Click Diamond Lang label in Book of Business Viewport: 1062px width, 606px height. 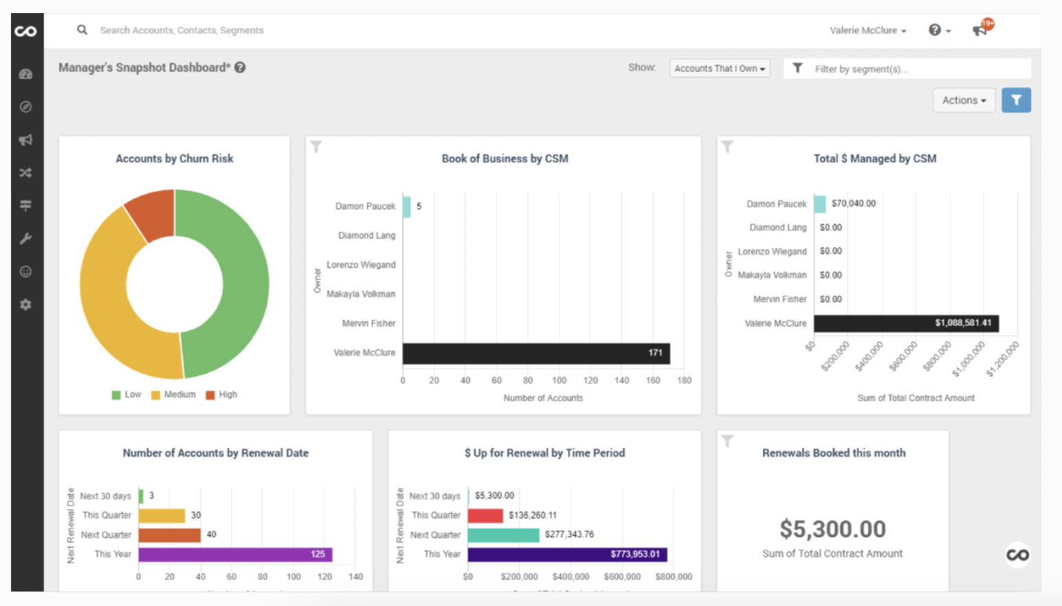click(367, 236)
